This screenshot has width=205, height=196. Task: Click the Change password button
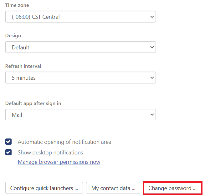(x=172, y=188)
